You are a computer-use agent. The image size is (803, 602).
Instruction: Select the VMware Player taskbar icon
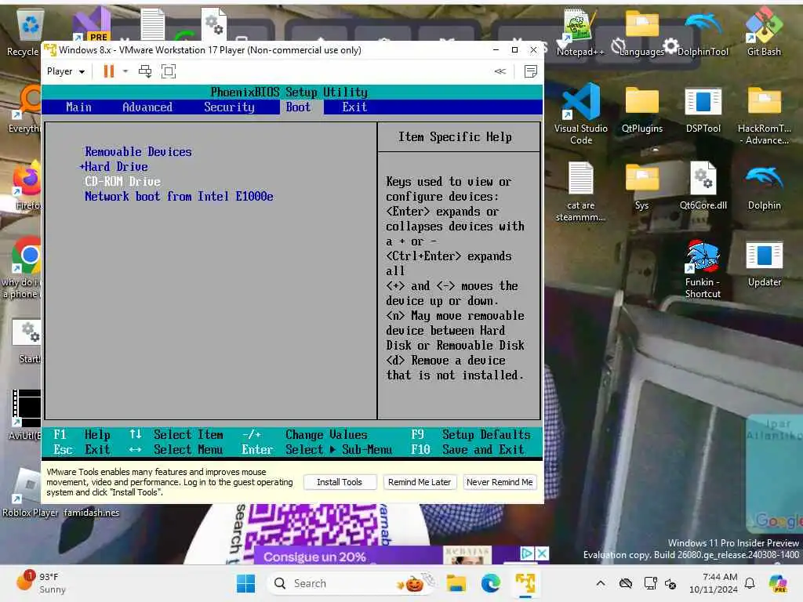click(x=525, y=583)
